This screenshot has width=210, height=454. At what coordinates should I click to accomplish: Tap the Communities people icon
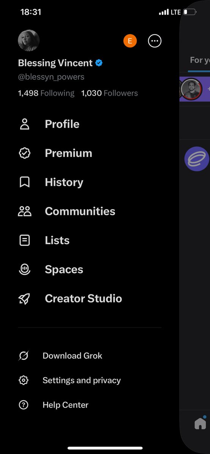[25, 211]
